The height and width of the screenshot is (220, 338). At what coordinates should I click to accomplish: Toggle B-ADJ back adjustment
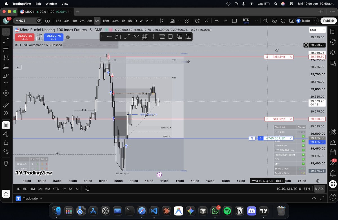tap(319, 189)
